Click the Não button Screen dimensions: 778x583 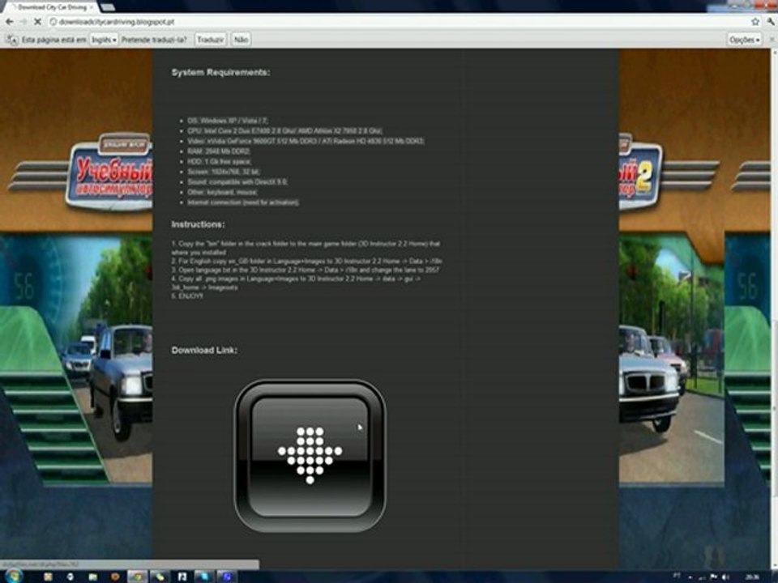pos(242,40)
